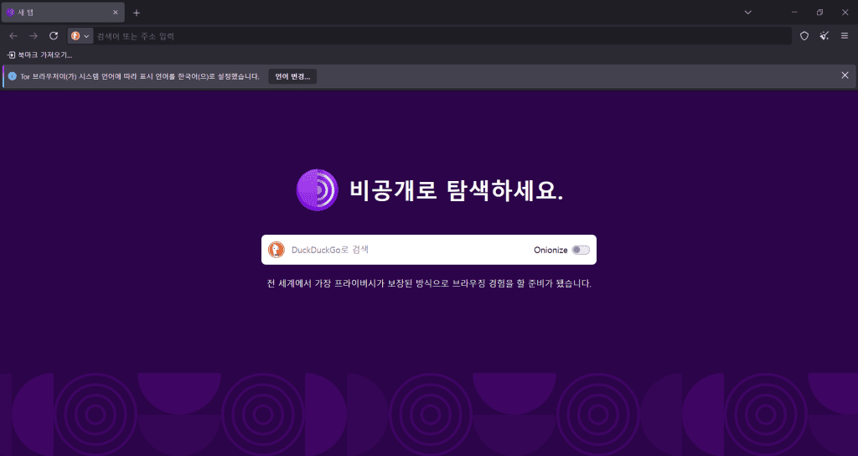Click the info icon in the notification bar
The height and width of the screenshot is (456, 858).
tap(13, 76)
